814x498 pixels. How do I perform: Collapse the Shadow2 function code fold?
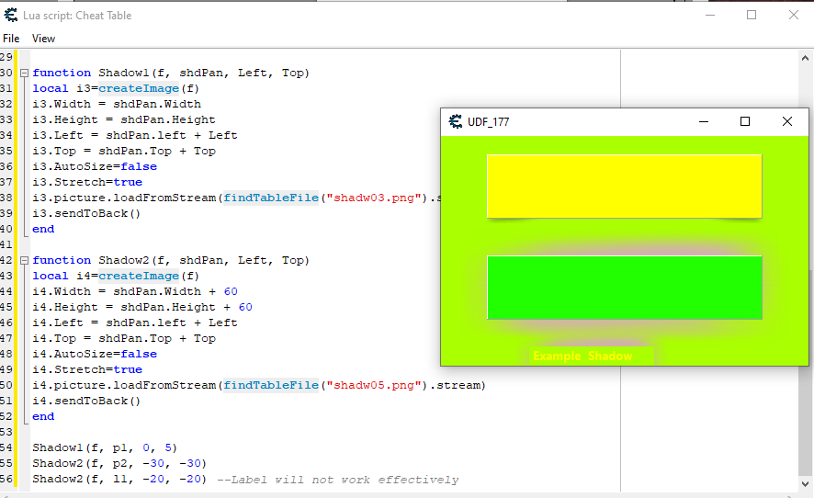coord(24,260)
